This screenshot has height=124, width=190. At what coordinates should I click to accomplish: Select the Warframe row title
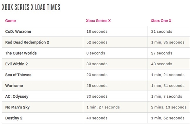pos(14,85)
